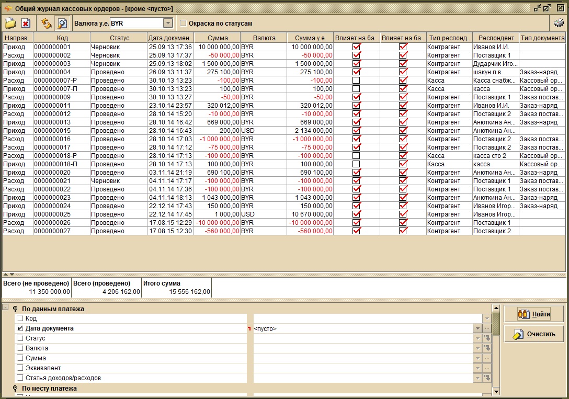Screen dimensions: 569x399
Task: Open dropdown arrow for Валюта filter value
Action: [x=477, y=348]
